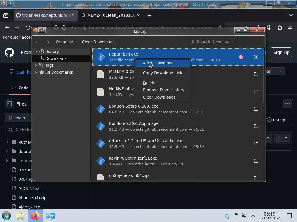Open Firefox extensions puzzle icon
Viewport: 297px width, 222px height.
pyautogui.click(x=280, y=27)
